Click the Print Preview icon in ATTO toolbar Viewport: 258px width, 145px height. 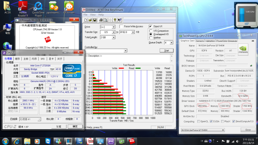106,20
